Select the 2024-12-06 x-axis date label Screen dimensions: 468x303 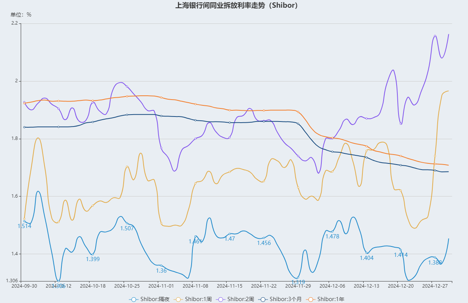click(x=332, y=286)
